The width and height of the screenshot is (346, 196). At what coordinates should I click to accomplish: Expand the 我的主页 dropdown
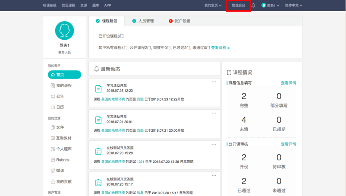(x=213, y=6)
